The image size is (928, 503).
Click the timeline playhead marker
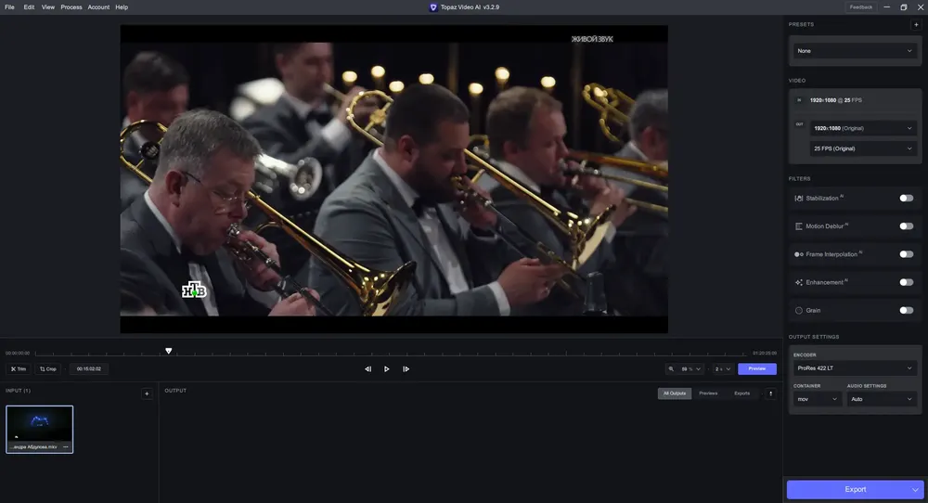169,351
